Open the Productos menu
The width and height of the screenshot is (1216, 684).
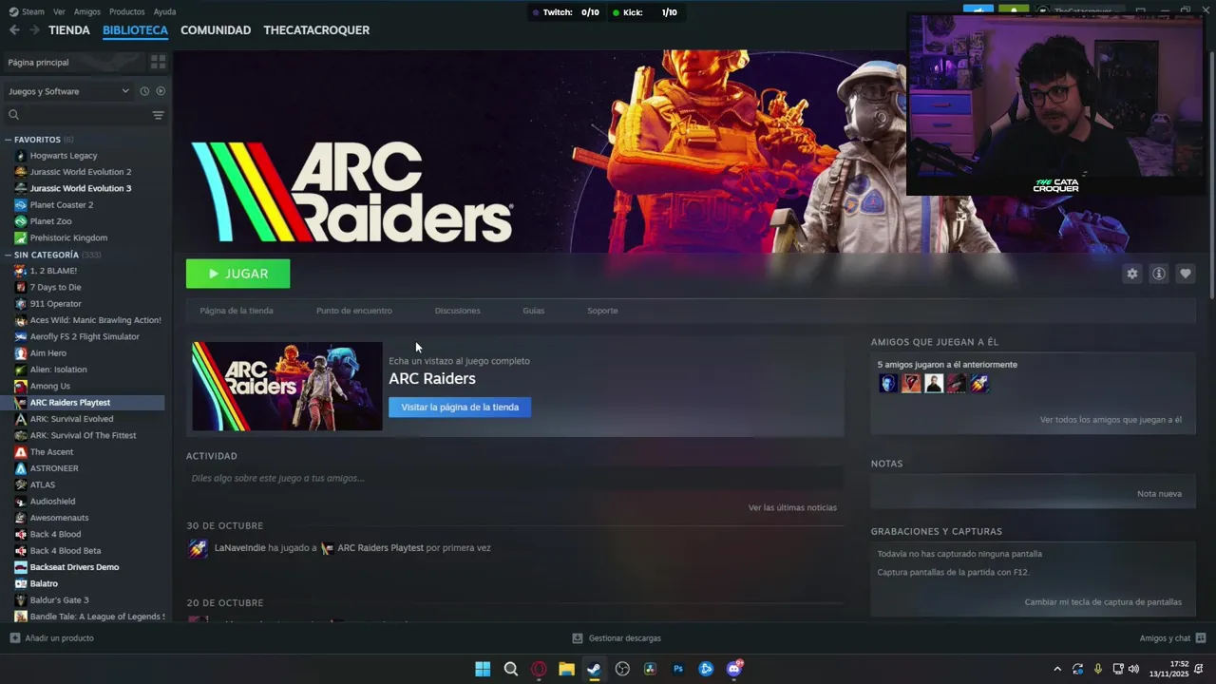(x=126, y=12)
